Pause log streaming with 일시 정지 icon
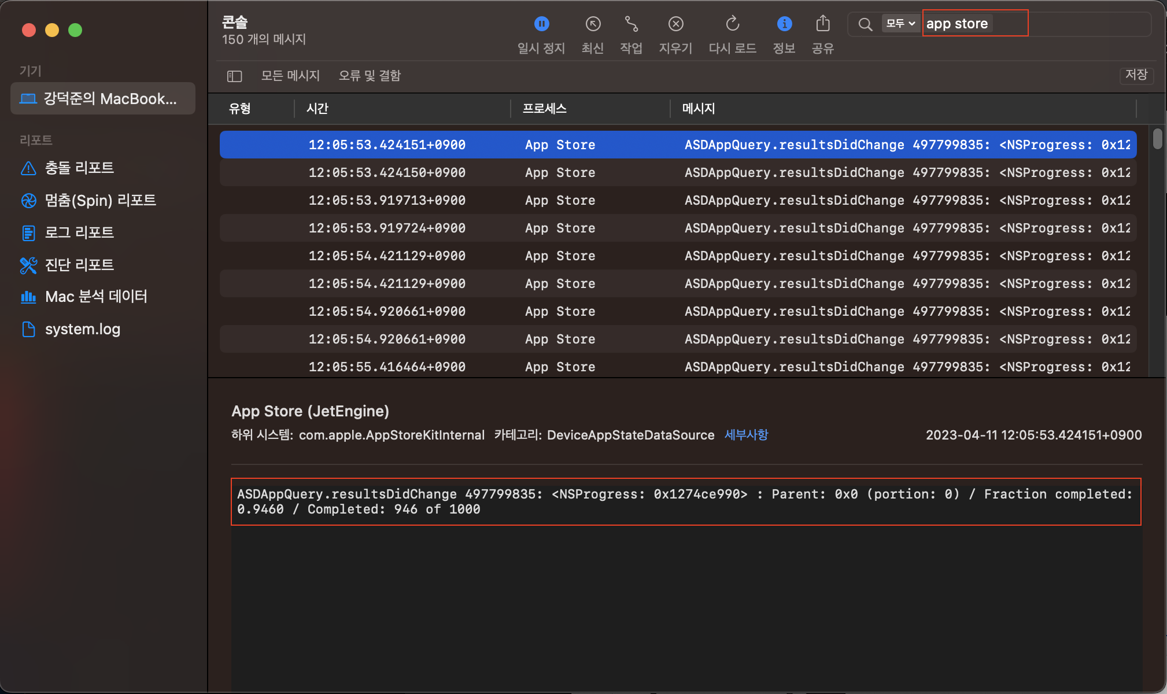This screenshot has width=1167, height=694. click(x=541, y=24)
